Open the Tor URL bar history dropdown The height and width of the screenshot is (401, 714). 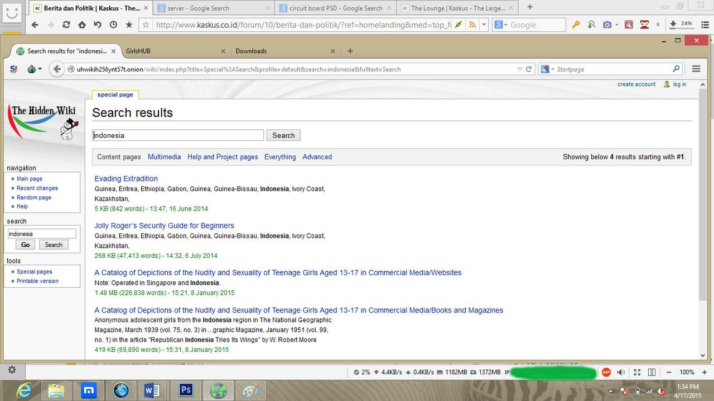point(519,69)
